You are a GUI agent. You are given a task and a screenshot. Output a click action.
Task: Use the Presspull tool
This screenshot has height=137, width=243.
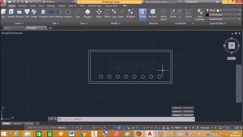(43, 13)
